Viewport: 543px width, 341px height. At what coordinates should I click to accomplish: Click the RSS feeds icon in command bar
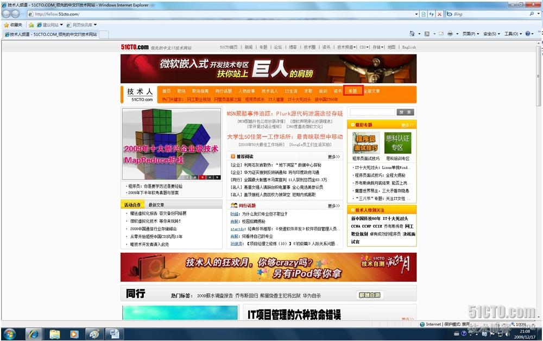pyautogui.click(x=427, y=34)
